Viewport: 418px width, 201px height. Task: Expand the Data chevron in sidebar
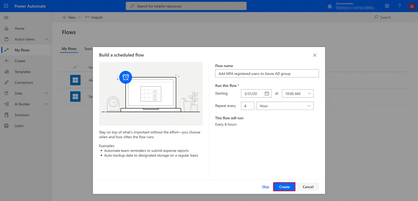(46, 93)
